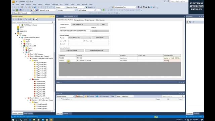Click taskbar search magnifier icon

(x=17, y=120)
